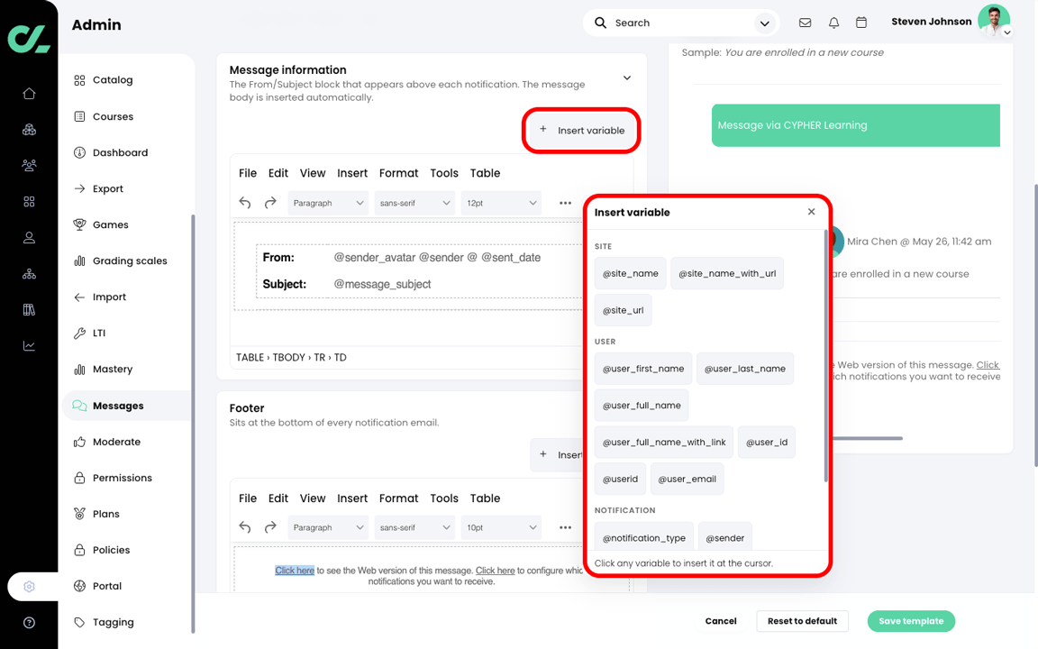
Task: Open the user profile icon in left rail
Action: pyautogui.click(x=29, y=238)
